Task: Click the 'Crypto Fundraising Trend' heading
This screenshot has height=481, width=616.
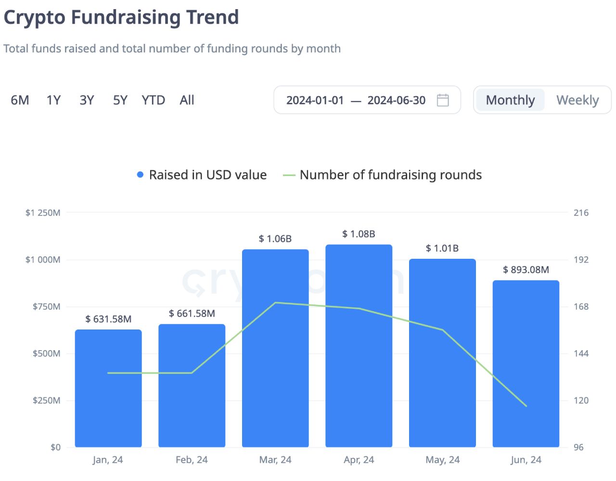Action: pyautogui.click(x=121, y=17)
